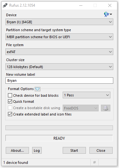Click the empty progress bar
The image size is (119, 168).
(x=59, y=128)
